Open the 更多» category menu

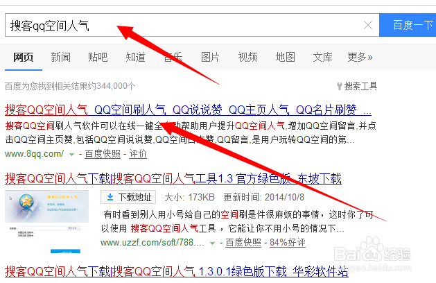coord(360,57)
